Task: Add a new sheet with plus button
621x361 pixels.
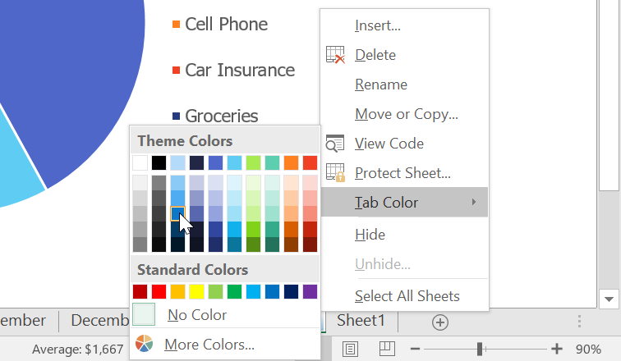Action: tap(440, 322)
